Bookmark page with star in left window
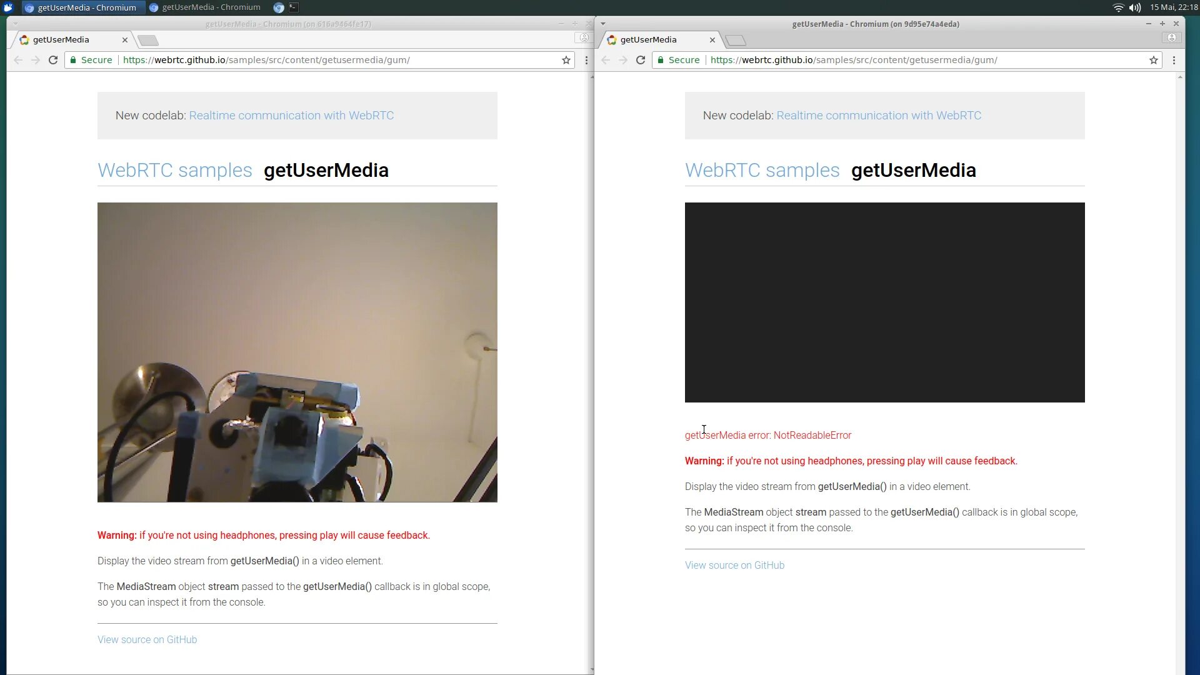The width and height of the screenshot is (1200, 675). 566,60
